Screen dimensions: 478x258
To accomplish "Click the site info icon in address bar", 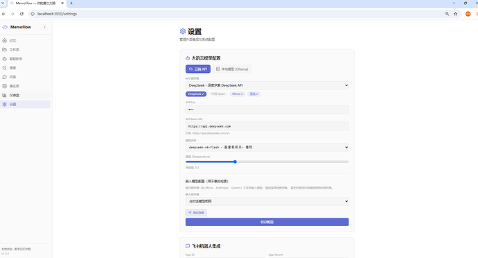I will tap(33, 14).
